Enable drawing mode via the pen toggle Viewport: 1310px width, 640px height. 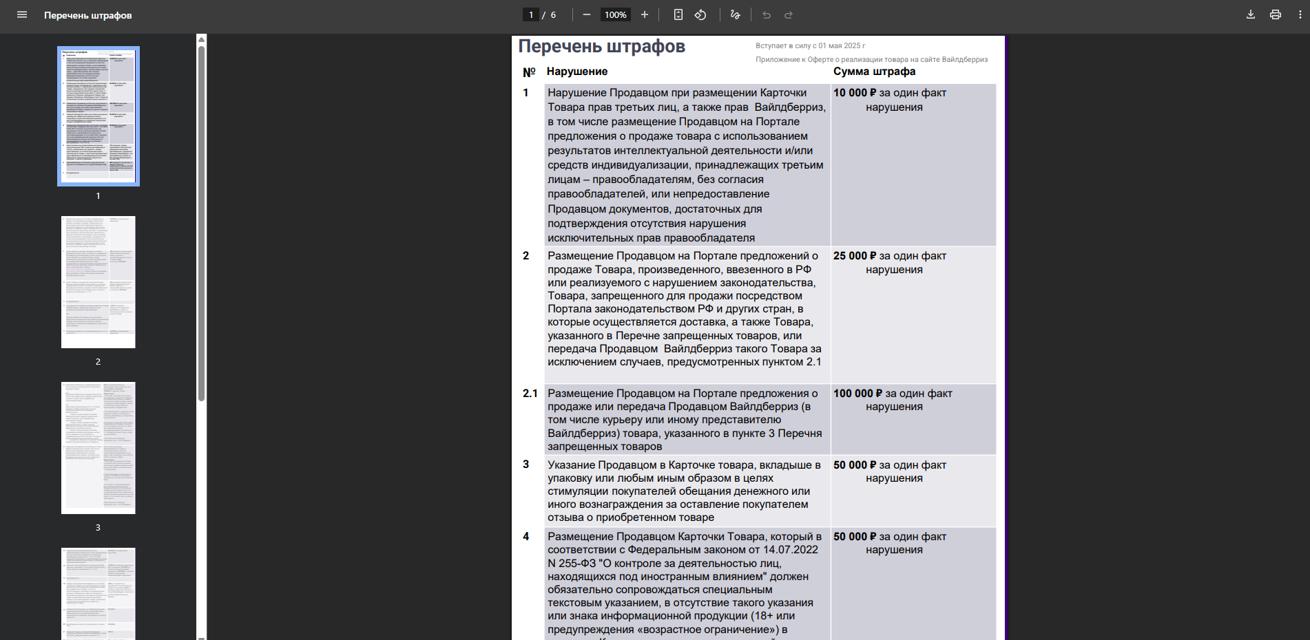734,14
